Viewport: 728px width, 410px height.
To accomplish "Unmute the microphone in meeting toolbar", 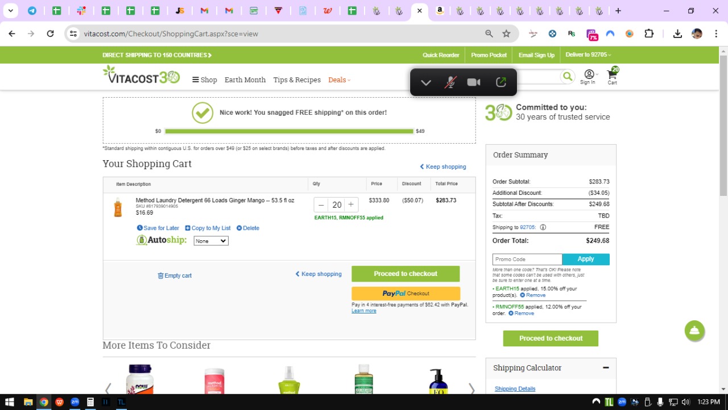I will pyautogui.click(x=450, y=82).
